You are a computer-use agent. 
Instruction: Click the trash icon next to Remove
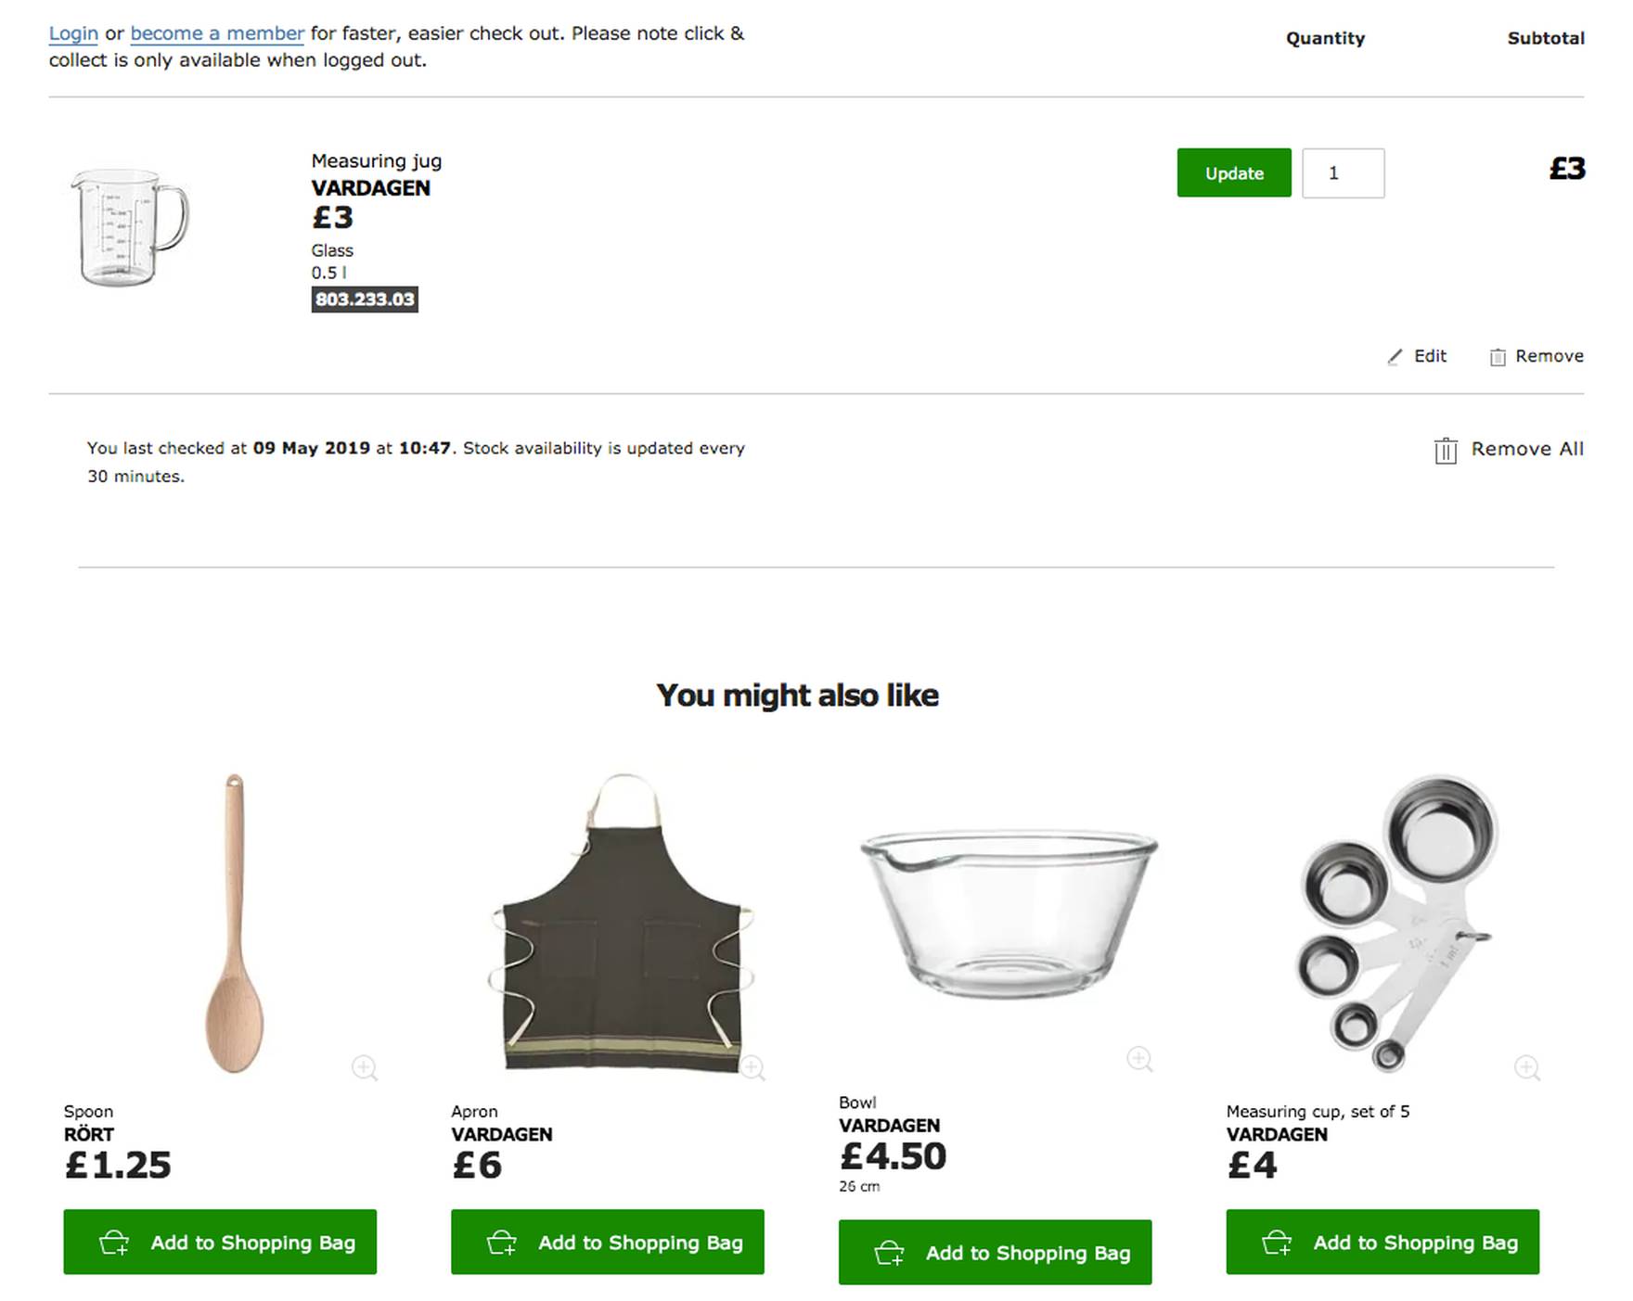pos(1497,357)
